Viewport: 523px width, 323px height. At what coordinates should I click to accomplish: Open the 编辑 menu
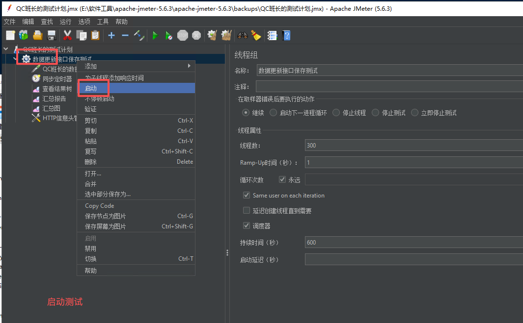tap(28, 22)
